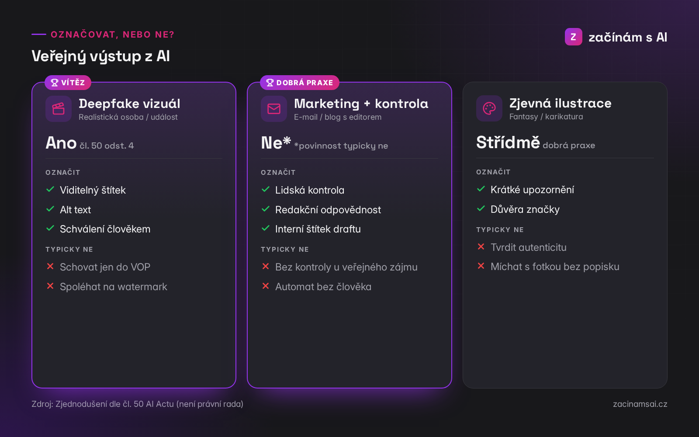This screenshot has width=699, height=437.
Task: Click the trophy icon in DOBRÁ PRAXE badge
Action: coord(270,83)
